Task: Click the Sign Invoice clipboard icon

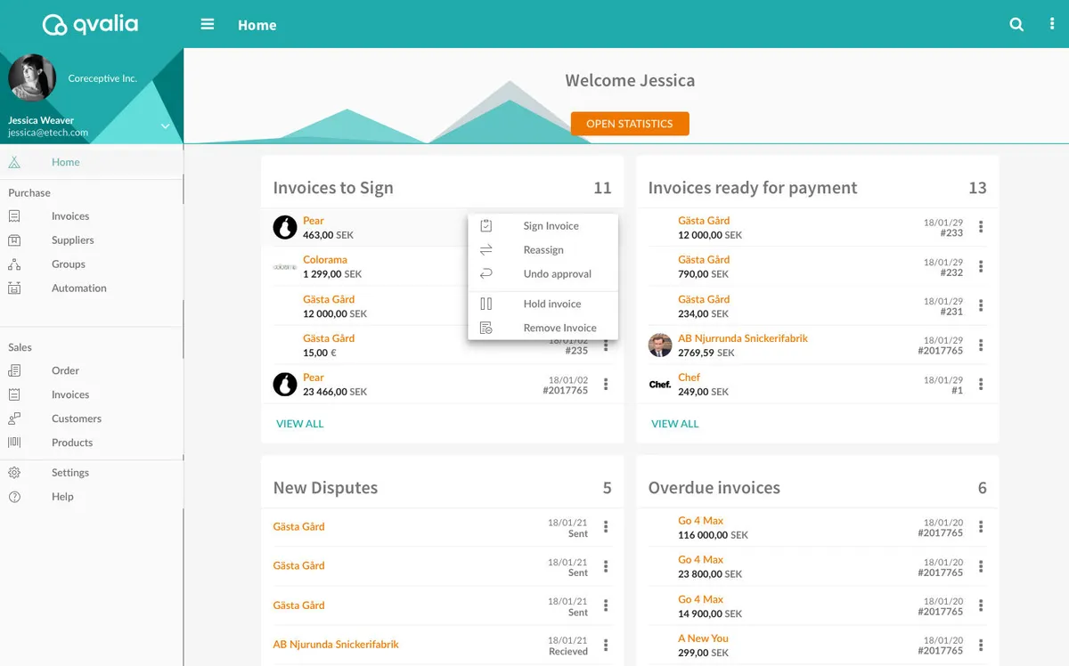Action: point(486,226)
